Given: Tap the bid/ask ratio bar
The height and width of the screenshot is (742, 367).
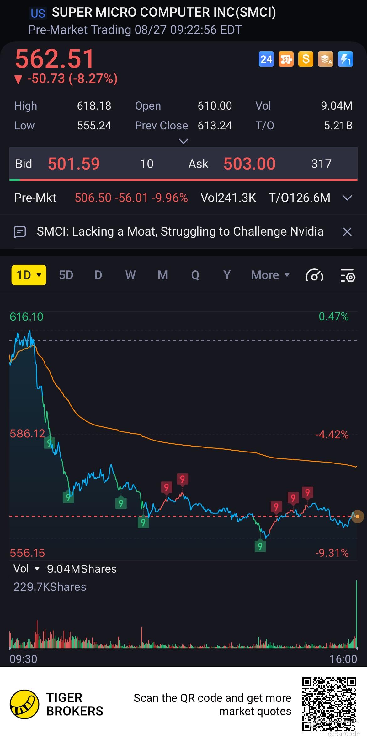Looking at the screenshot, I should click(x=183, y=180).
